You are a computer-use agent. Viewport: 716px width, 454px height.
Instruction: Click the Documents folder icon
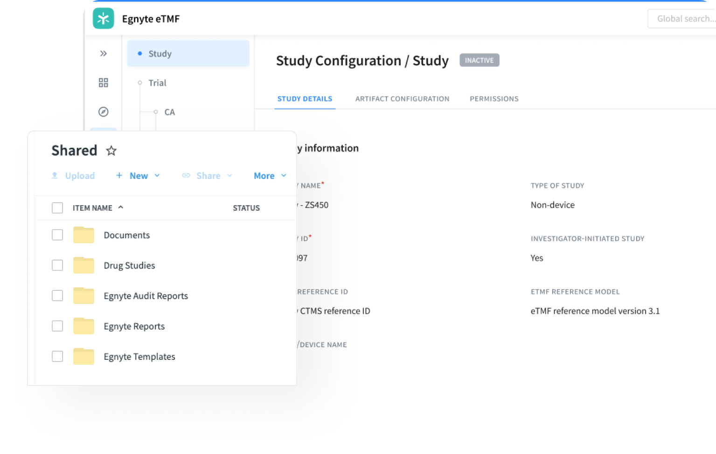[x=84, y=235]
